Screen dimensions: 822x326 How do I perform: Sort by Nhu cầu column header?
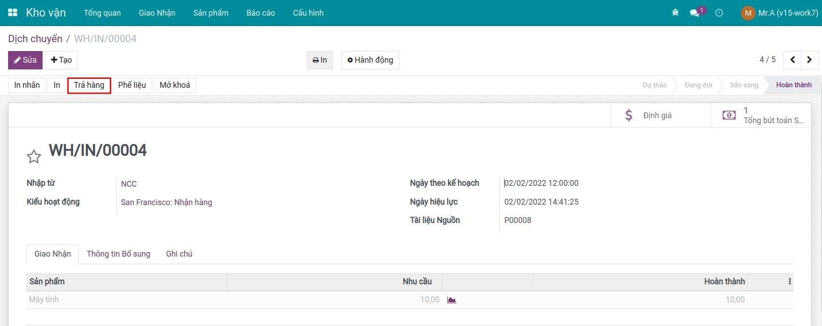335,282
